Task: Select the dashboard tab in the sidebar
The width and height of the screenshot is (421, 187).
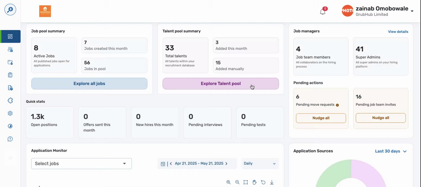Action: pos(10,36)
